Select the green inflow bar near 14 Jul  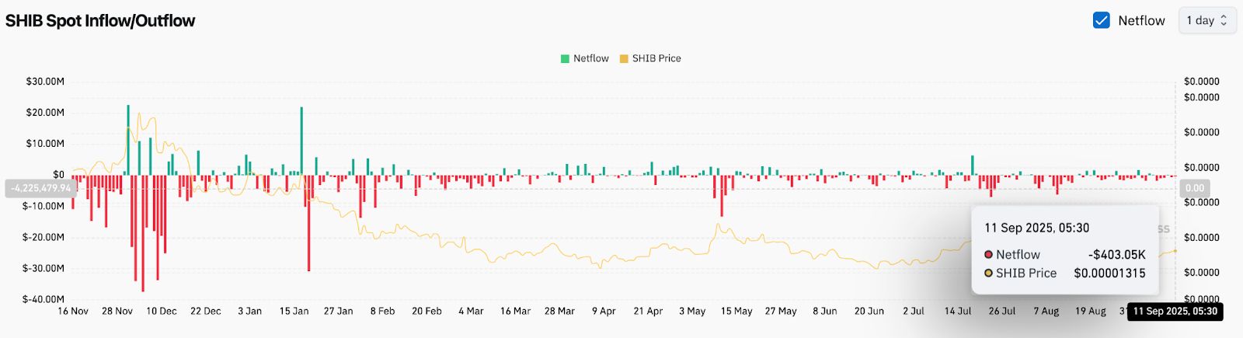pyautogui.click(x=973, y=166)
